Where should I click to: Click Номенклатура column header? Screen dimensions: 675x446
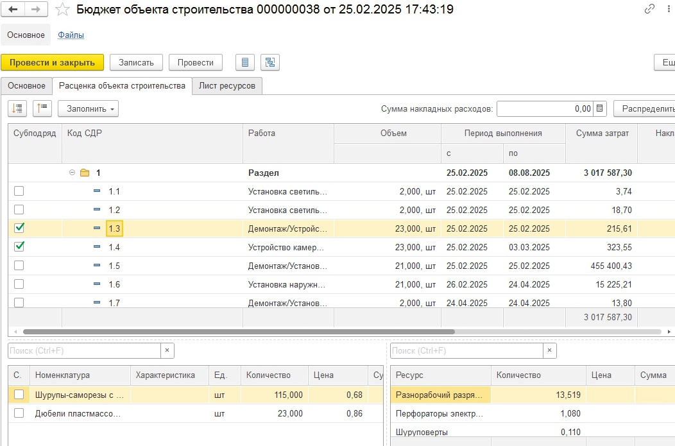coord(80,375)
